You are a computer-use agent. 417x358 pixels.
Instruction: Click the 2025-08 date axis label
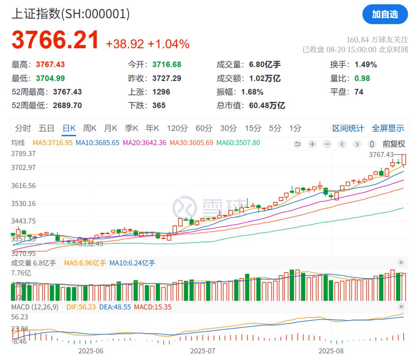331,351
